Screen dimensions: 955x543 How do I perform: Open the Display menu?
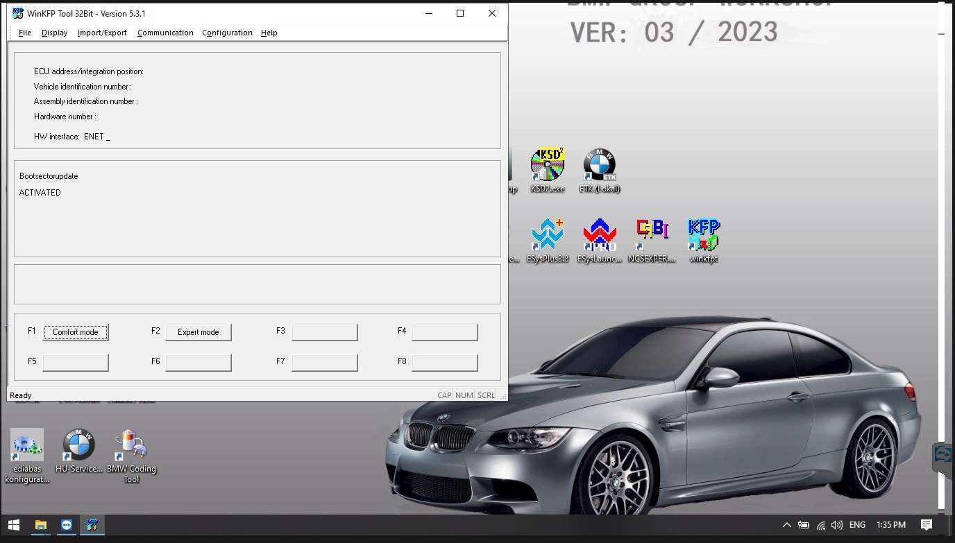pos(54,33)
